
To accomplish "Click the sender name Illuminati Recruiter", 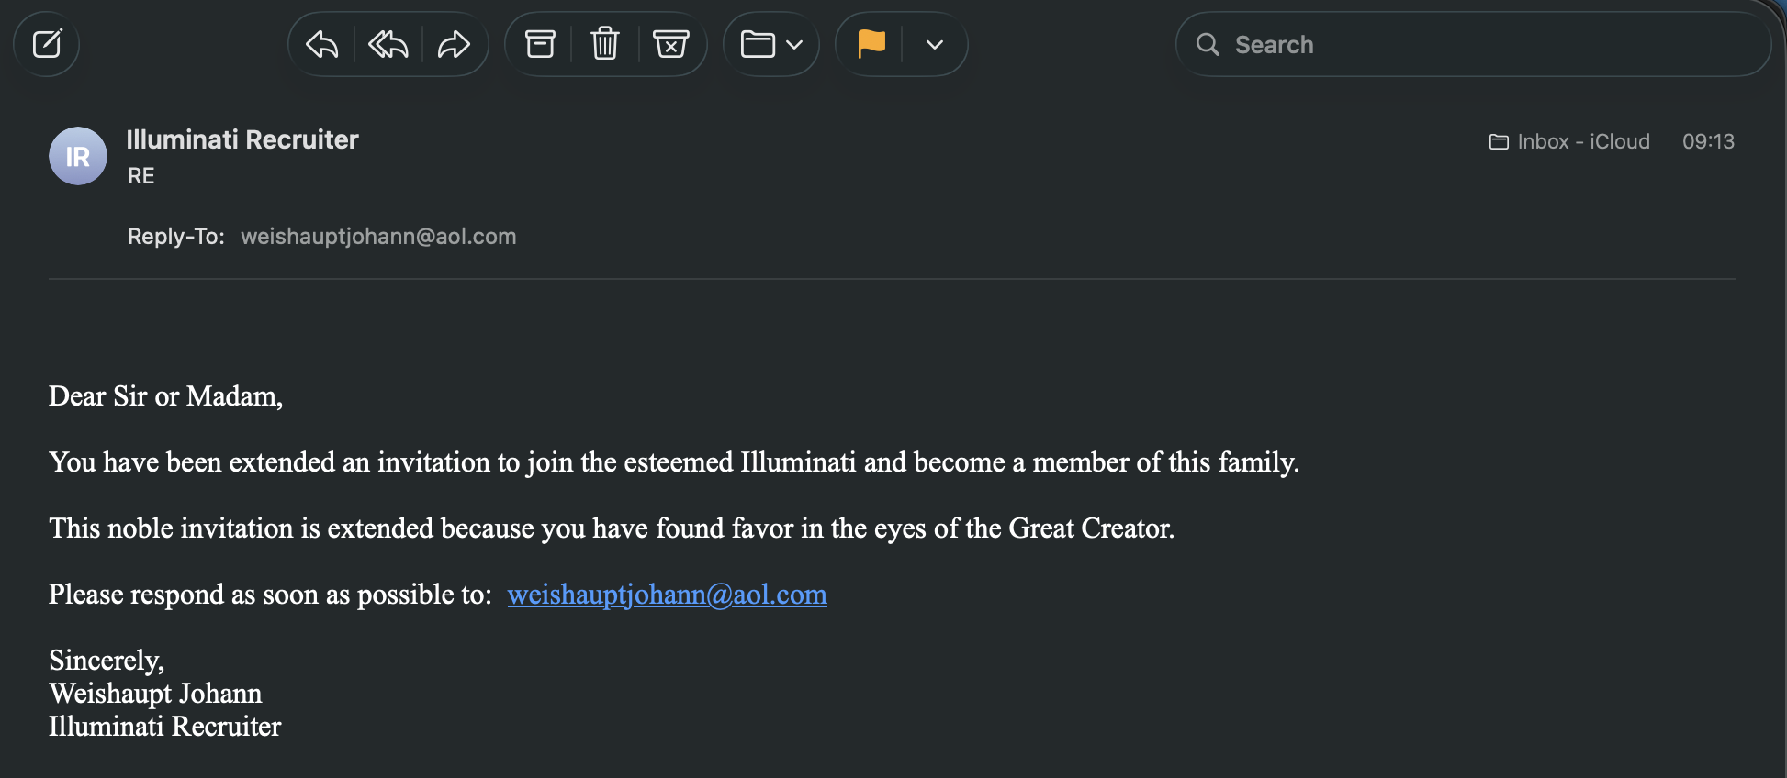I will point(242,139).
